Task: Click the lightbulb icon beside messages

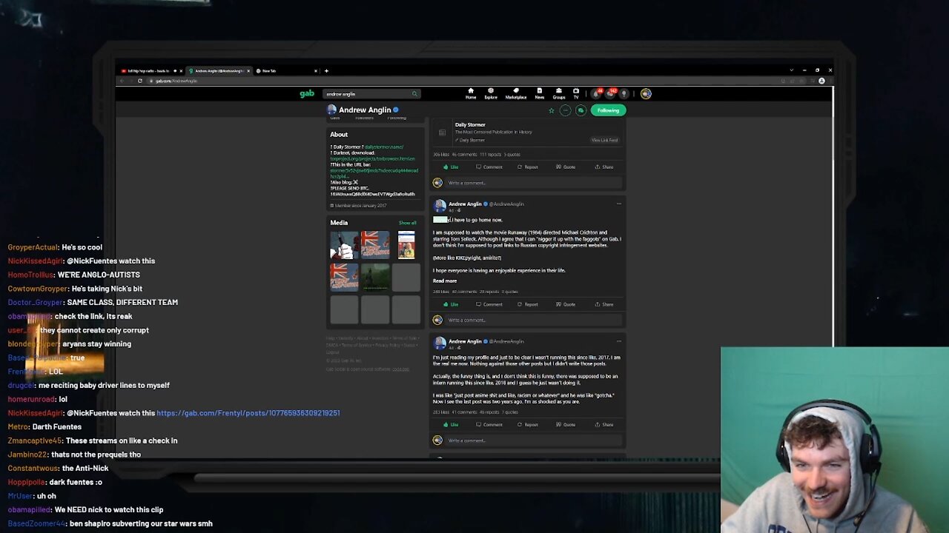Action: coord(624,94)
